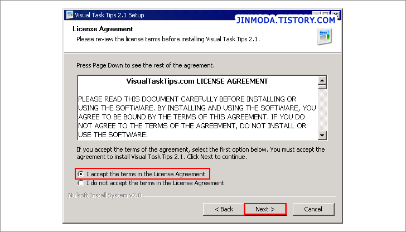Click the 'Nullsoft Install System v2.0' label

pyautogui.click(x=105, y=195)
